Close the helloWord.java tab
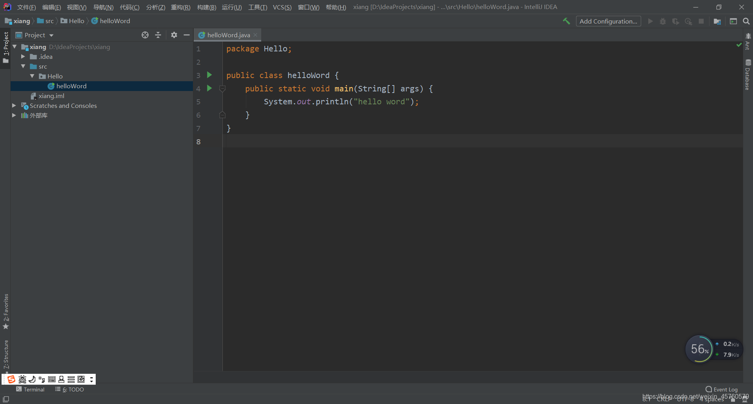Image resolution: width=753 pixels, height=404 pixels. (x=255, y=35)
